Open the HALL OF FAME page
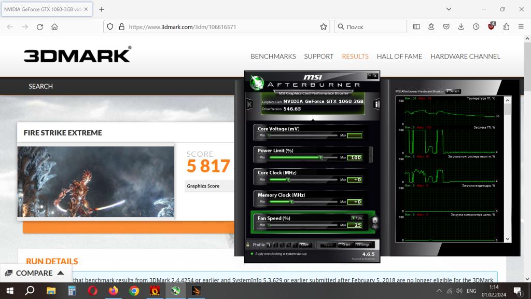Image resolution: width=531 pixels, height=299 pixels. tap(400, 56)
